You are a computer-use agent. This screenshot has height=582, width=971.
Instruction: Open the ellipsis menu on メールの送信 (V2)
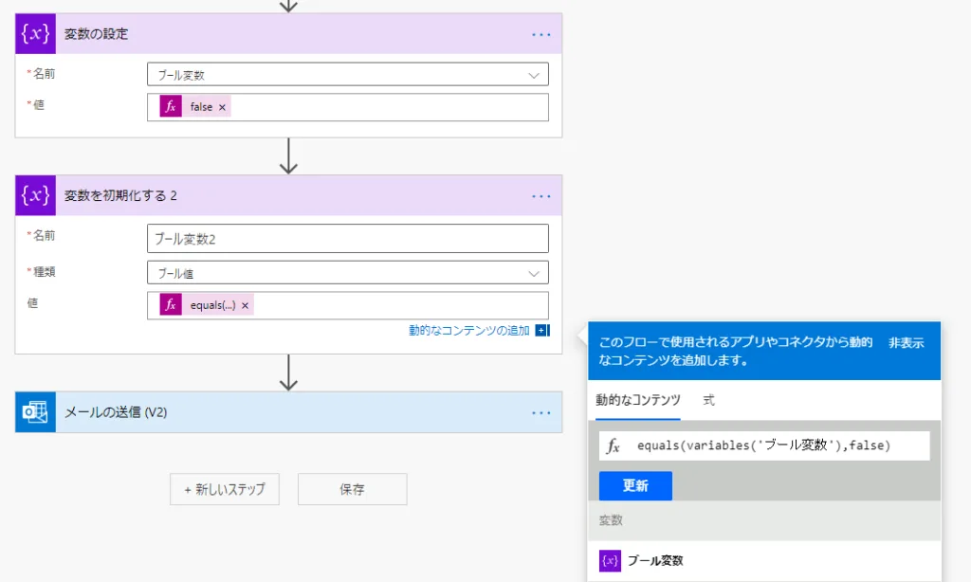tap(541, 412)
